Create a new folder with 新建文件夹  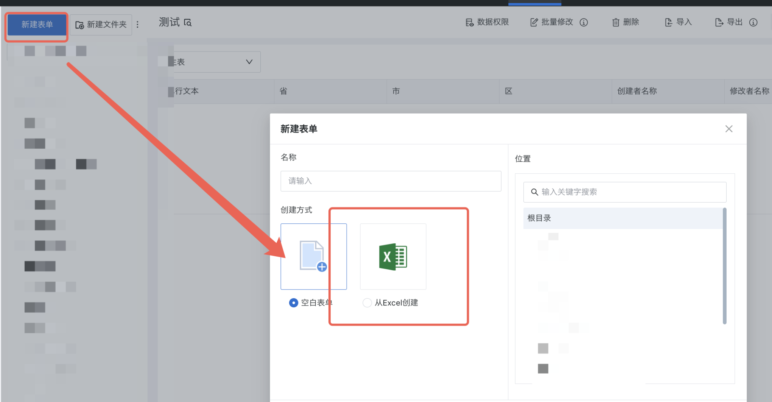pos(101,25)
